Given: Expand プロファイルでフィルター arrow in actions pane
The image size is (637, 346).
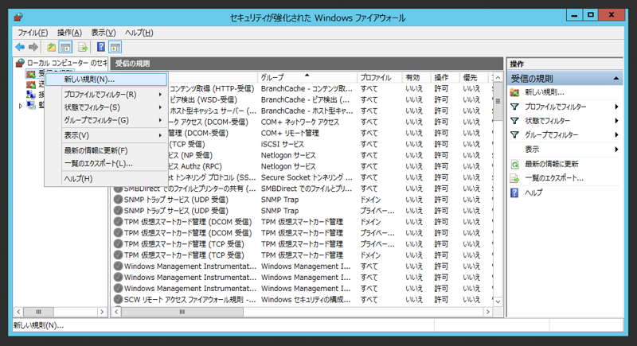Looking at the screenshot, I should pos(616,107).
